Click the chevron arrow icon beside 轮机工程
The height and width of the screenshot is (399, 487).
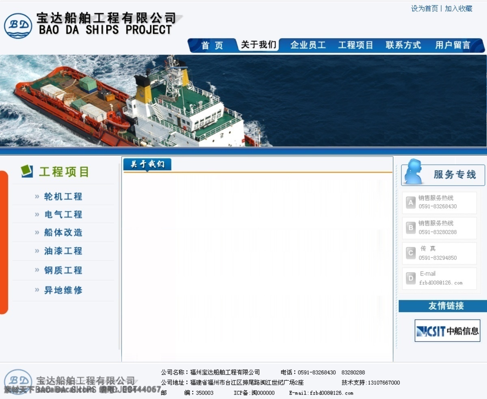(37, 196)
